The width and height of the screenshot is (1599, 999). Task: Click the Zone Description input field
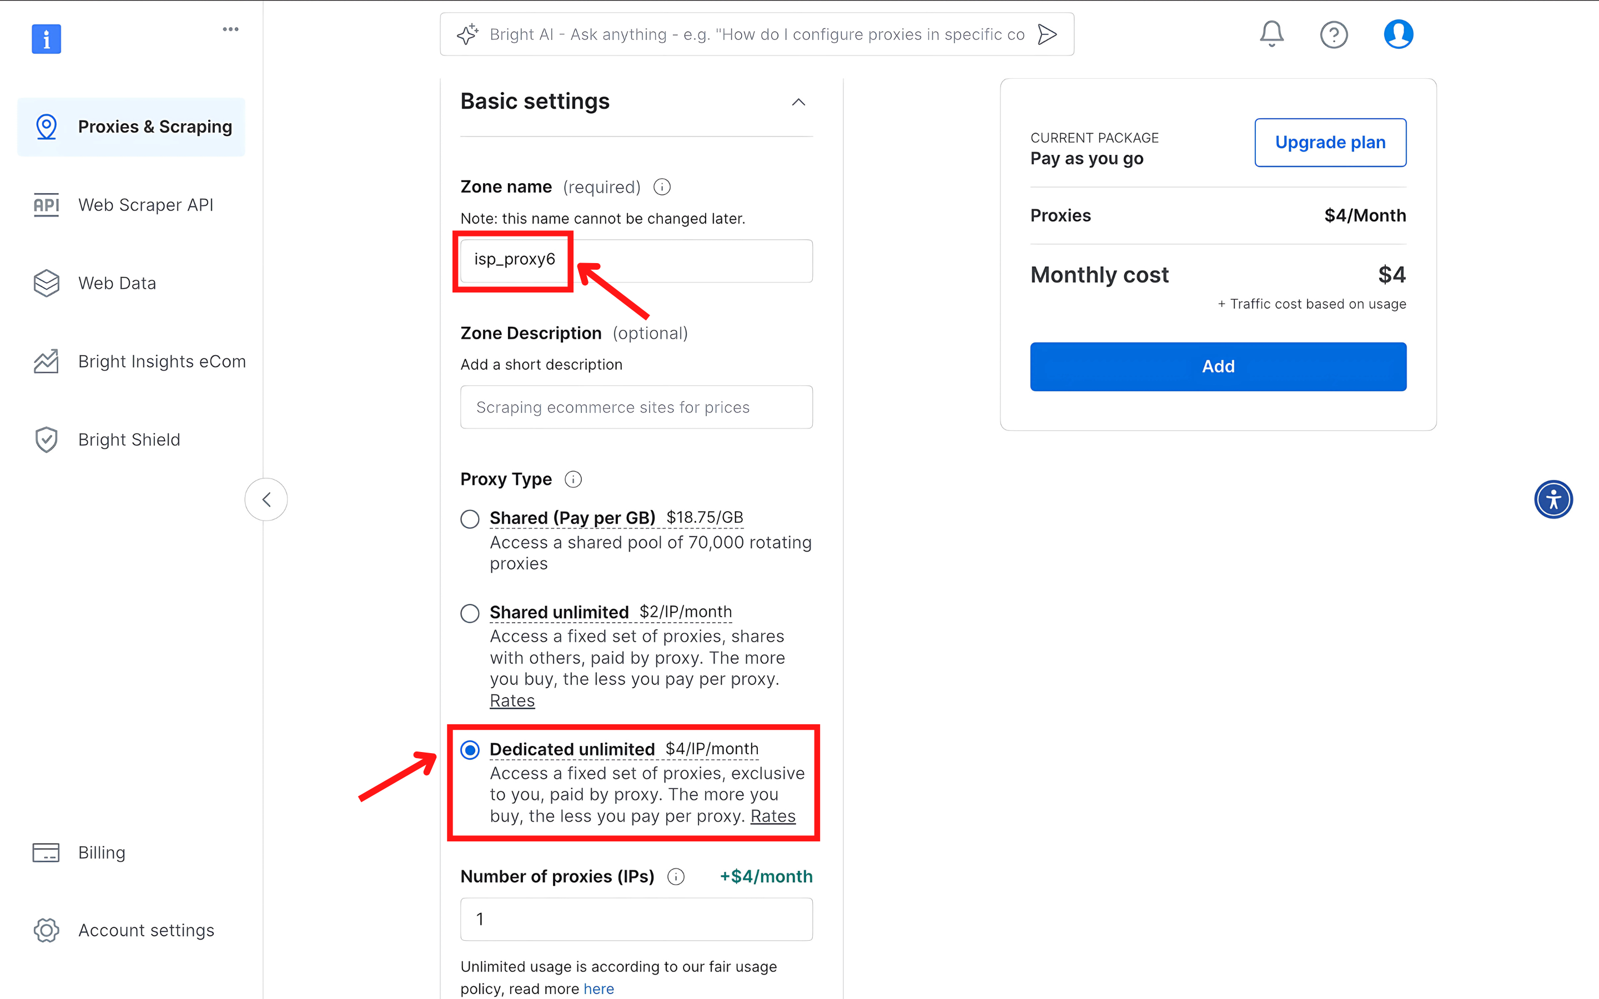[636, 407]
